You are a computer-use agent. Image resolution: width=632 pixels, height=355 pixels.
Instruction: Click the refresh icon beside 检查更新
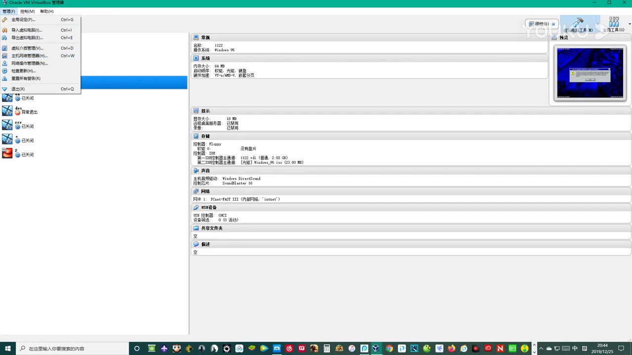(x=5, y=71)
